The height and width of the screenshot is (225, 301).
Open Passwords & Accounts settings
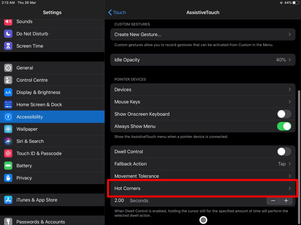52,221
